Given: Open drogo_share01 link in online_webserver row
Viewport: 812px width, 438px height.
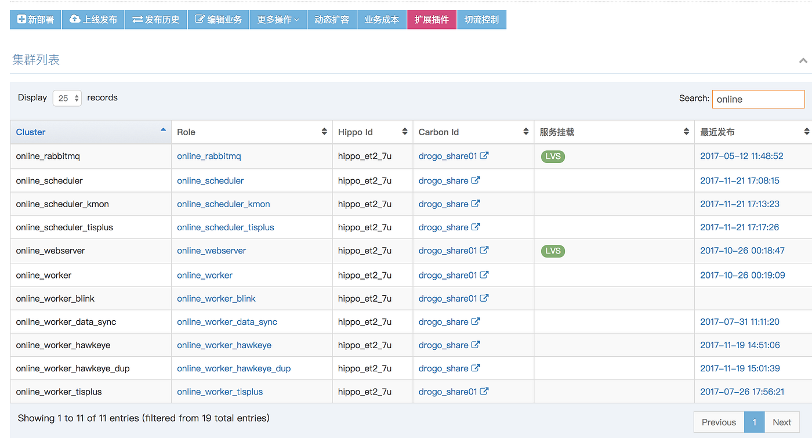Looking at the screenshot, I should click(448, 251).
